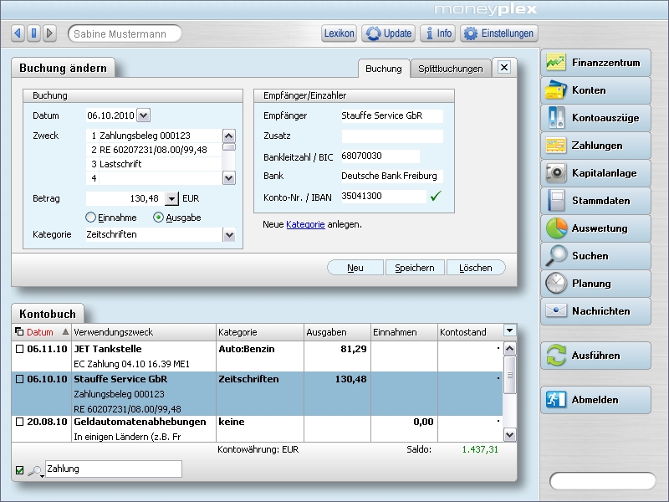Open the Finanzzentrum section
This screenshot has width=669, height=502.
tap(595, 63)
